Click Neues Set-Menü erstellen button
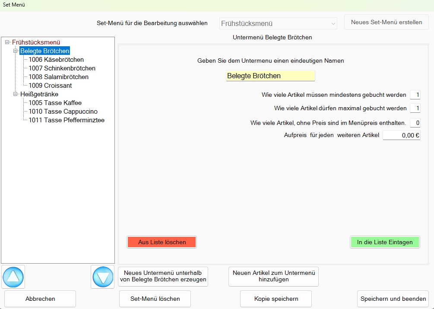The width and height of the screenshot is (434, 309). tap(386, 22)
